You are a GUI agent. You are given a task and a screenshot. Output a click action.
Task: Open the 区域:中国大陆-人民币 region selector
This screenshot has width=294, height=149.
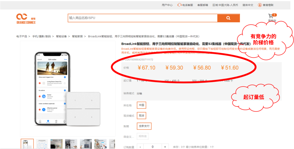pyautogui.click(x=225, y=5)
